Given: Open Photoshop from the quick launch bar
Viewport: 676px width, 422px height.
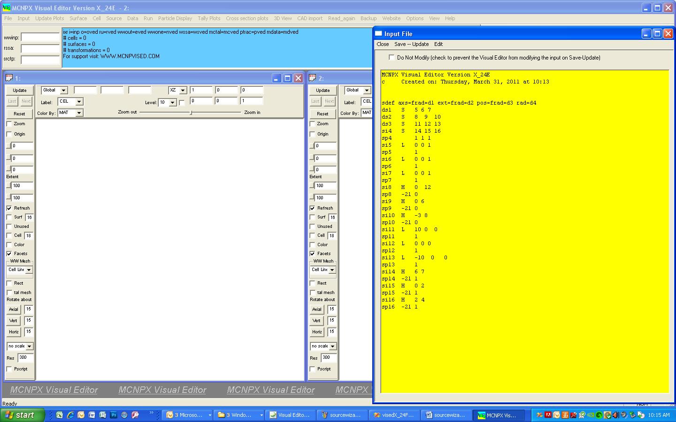Looking at the screenshot, I should point(114,415).
